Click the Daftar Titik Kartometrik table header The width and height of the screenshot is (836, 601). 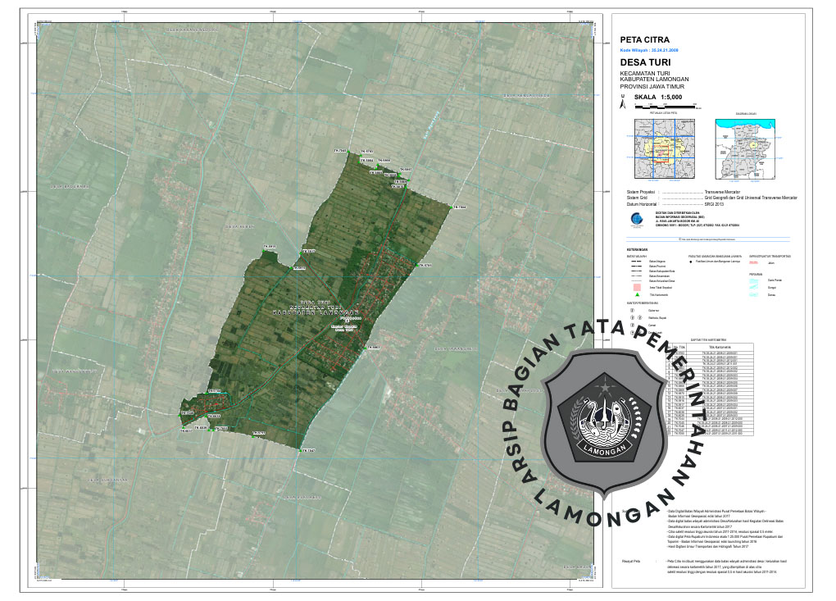[x=708, y=340]
